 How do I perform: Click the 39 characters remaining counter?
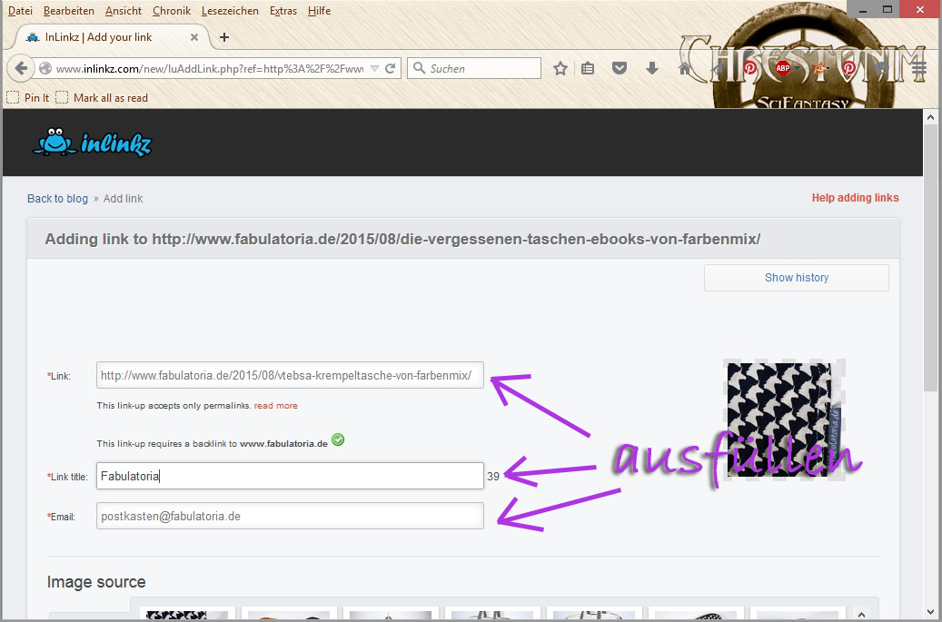click(493, 476)
